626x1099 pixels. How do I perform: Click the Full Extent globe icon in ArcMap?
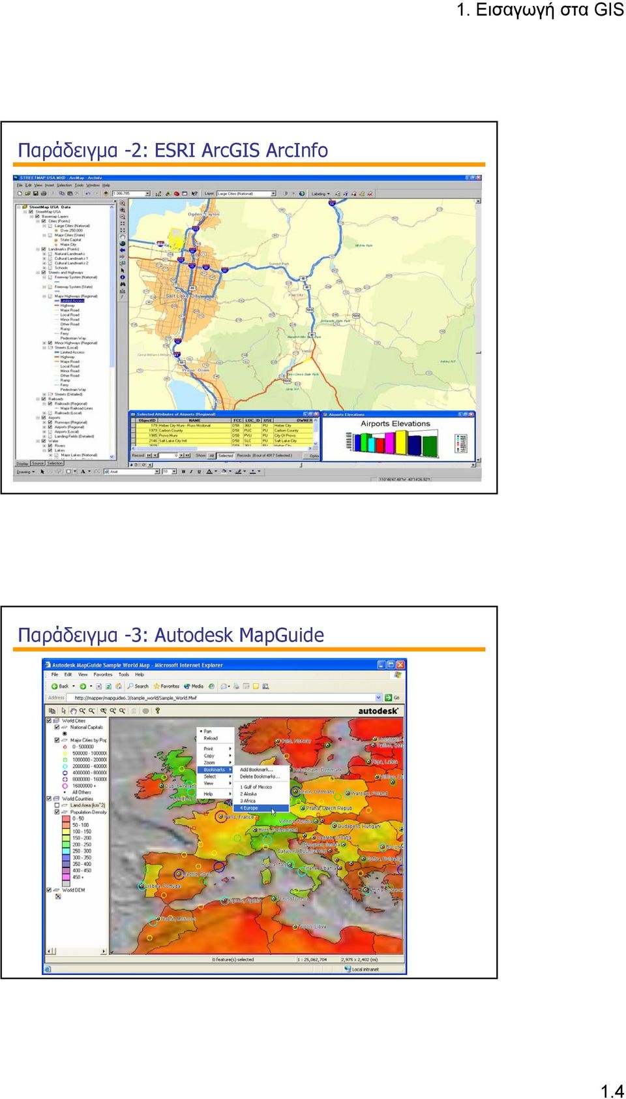click(123, 243)
